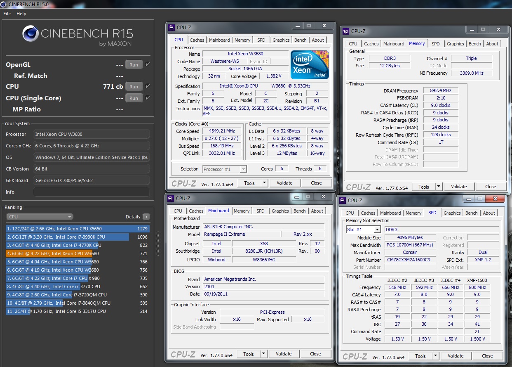Click CPU-Z title icon in the CPU tab window

pyautogui.click(x=172, y=28)
